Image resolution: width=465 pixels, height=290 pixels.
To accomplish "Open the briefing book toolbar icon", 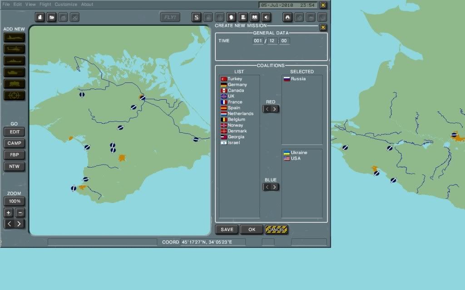I will 255,17.
